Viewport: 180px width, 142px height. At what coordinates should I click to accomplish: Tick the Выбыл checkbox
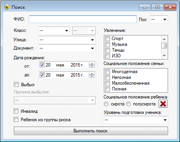tap(16, 85)
